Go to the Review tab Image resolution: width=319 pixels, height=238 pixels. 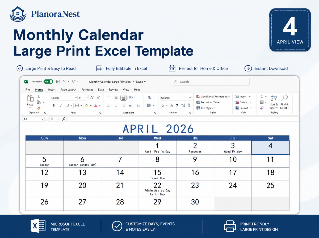114,90
